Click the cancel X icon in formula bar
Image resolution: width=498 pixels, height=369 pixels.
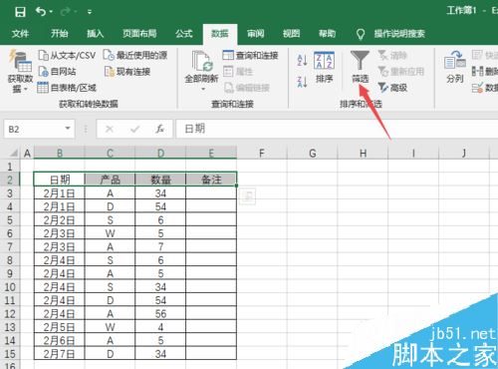(x=110, y=129)
